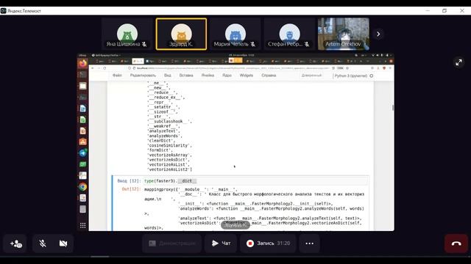Image resolution: width=471 pixels, height=264 pixels.
Task: Open the Ячейка menu in Jupyter
Action: 208,76
